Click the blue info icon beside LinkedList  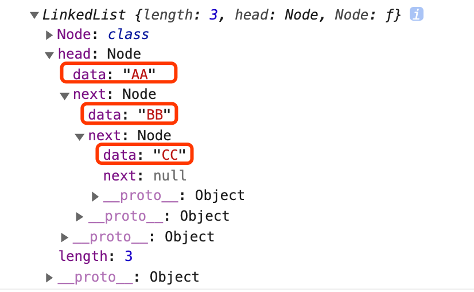(416, 14)
